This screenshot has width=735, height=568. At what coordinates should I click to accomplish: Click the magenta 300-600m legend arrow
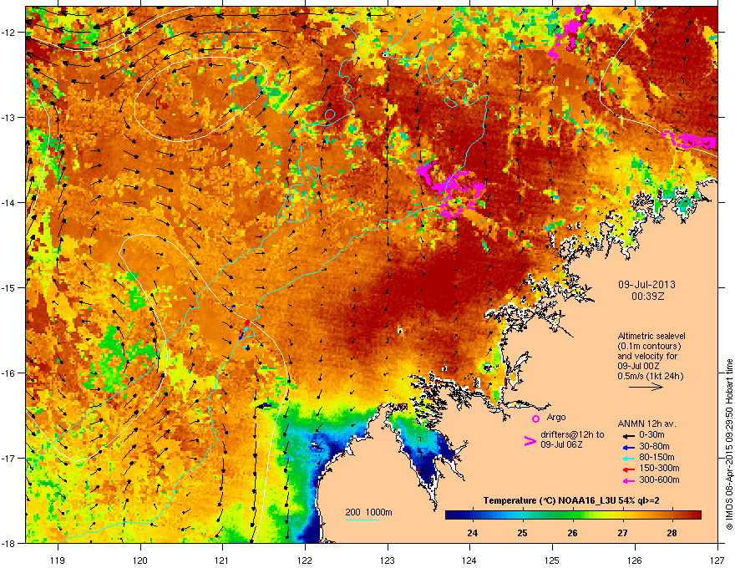(628, 481)
